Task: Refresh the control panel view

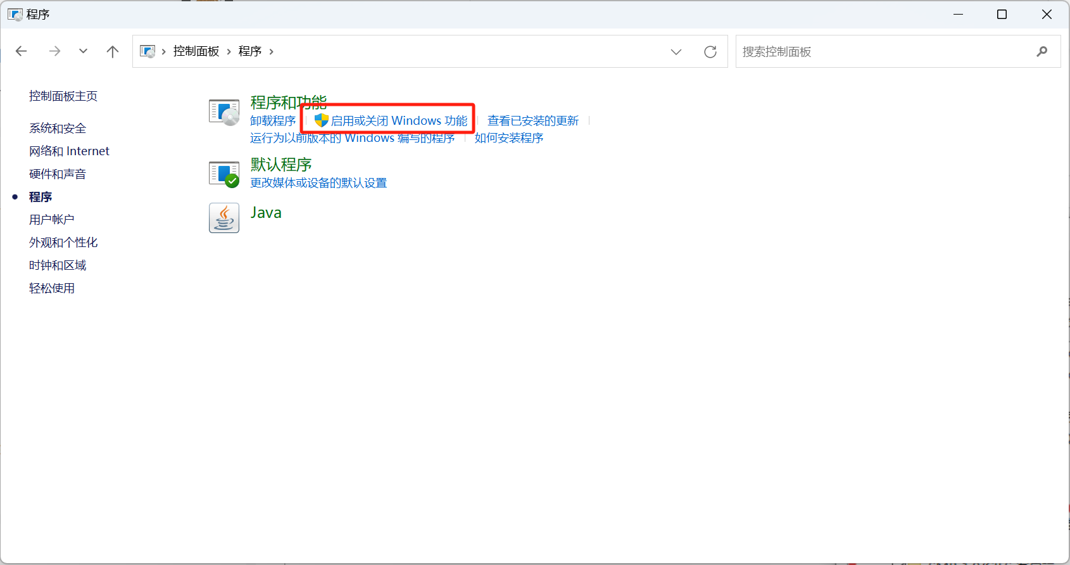Action: click(710, 51)
